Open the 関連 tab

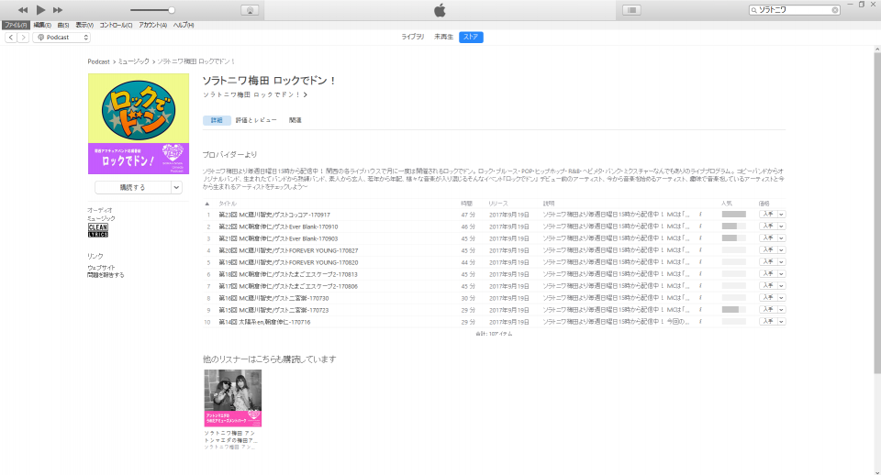click(295, 120)
